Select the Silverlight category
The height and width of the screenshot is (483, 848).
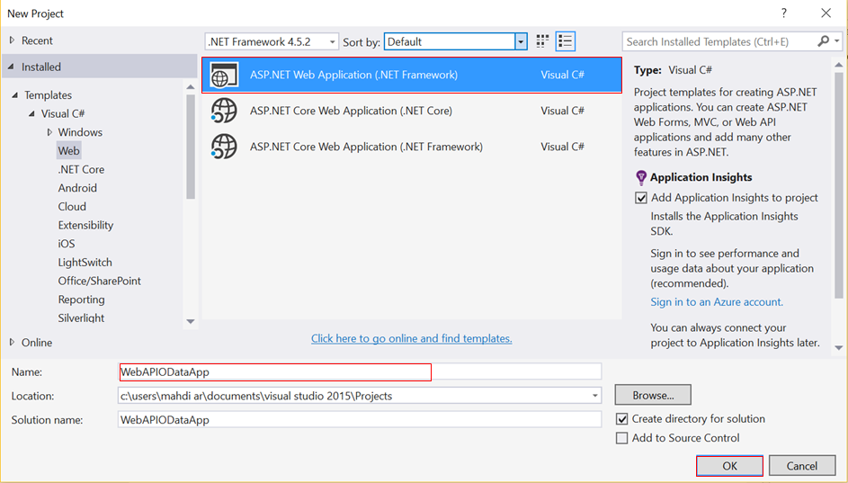81,318
